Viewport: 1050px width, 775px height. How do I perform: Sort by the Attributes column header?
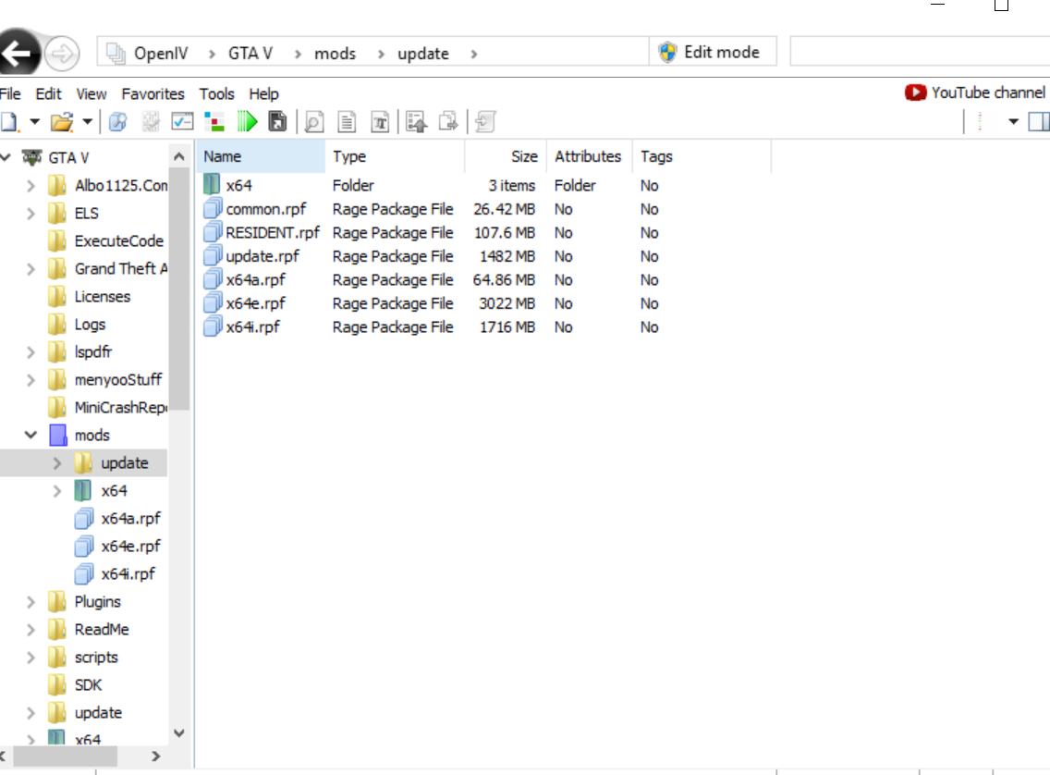pos(589,156)
